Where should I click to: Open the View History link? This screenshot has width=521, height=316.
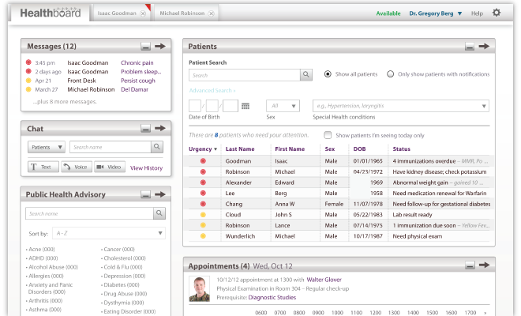pyautogui.click(x=146, y=167)
